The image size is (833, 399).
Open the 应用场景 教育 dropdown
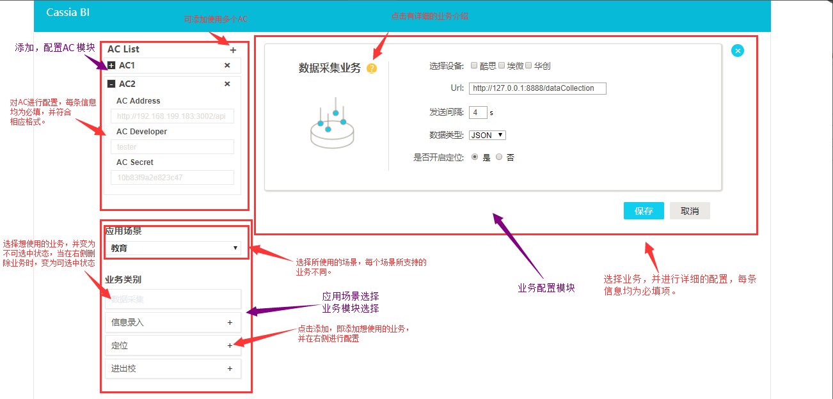(x=173, y=248)
